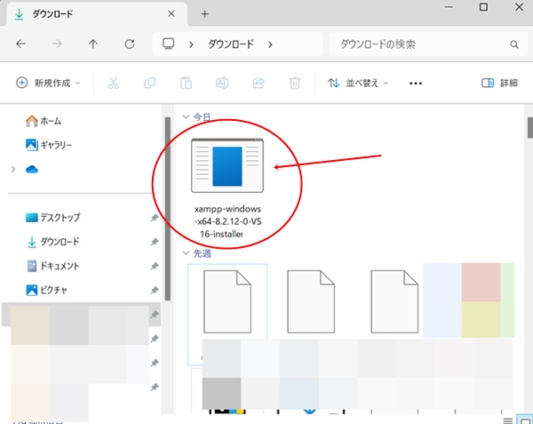Click the Paste clipboard icon
This screenshot has height=424, width=533.
coord(186,83)
